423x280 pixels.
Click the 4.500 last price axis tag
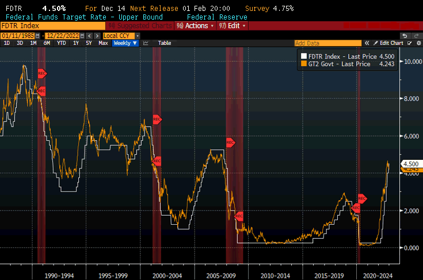coord(411,164)
